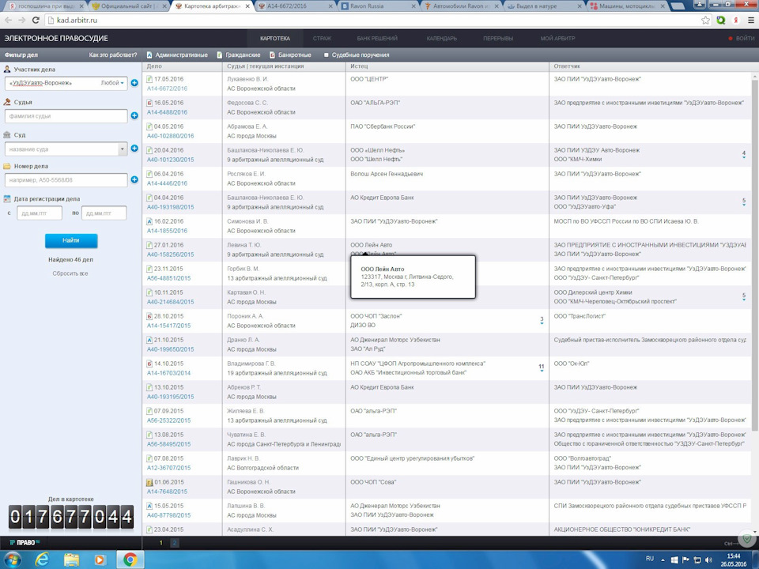Launch Internet Explorer from the taskbar
This screenshot has width=759, height=569.
pos(42,560)
